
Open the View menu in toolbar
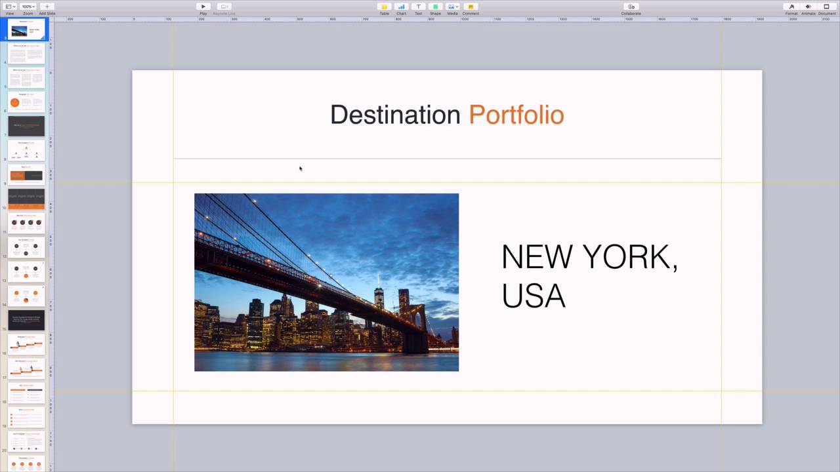point(9,7)
